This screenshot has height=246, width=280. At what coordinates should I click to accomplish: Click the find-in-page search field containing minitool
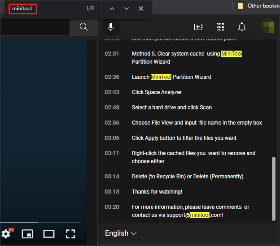click(x=23, y=9)
